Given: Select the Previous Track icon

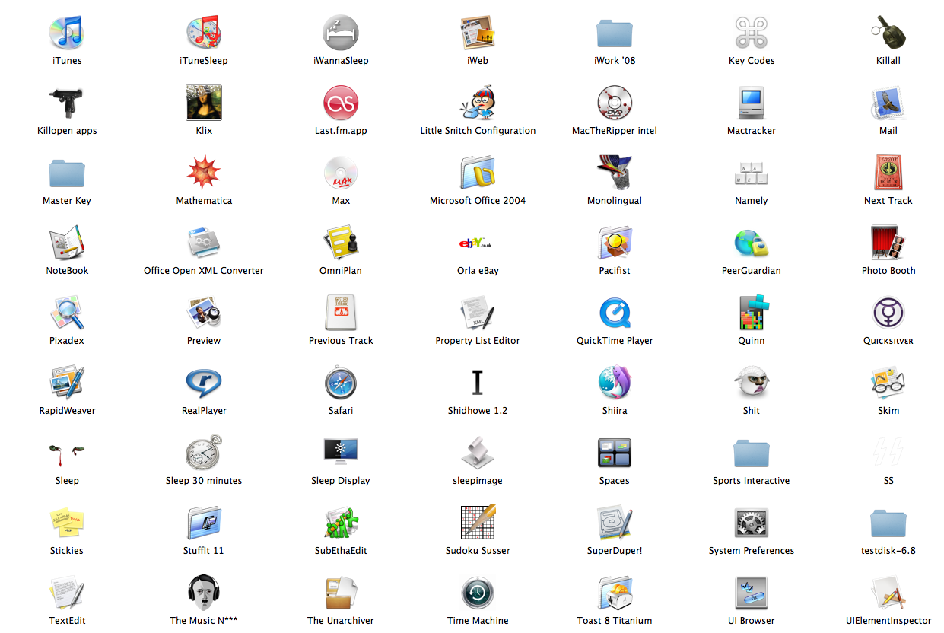Looking at the screenshot, I should [x=341, y=312].
